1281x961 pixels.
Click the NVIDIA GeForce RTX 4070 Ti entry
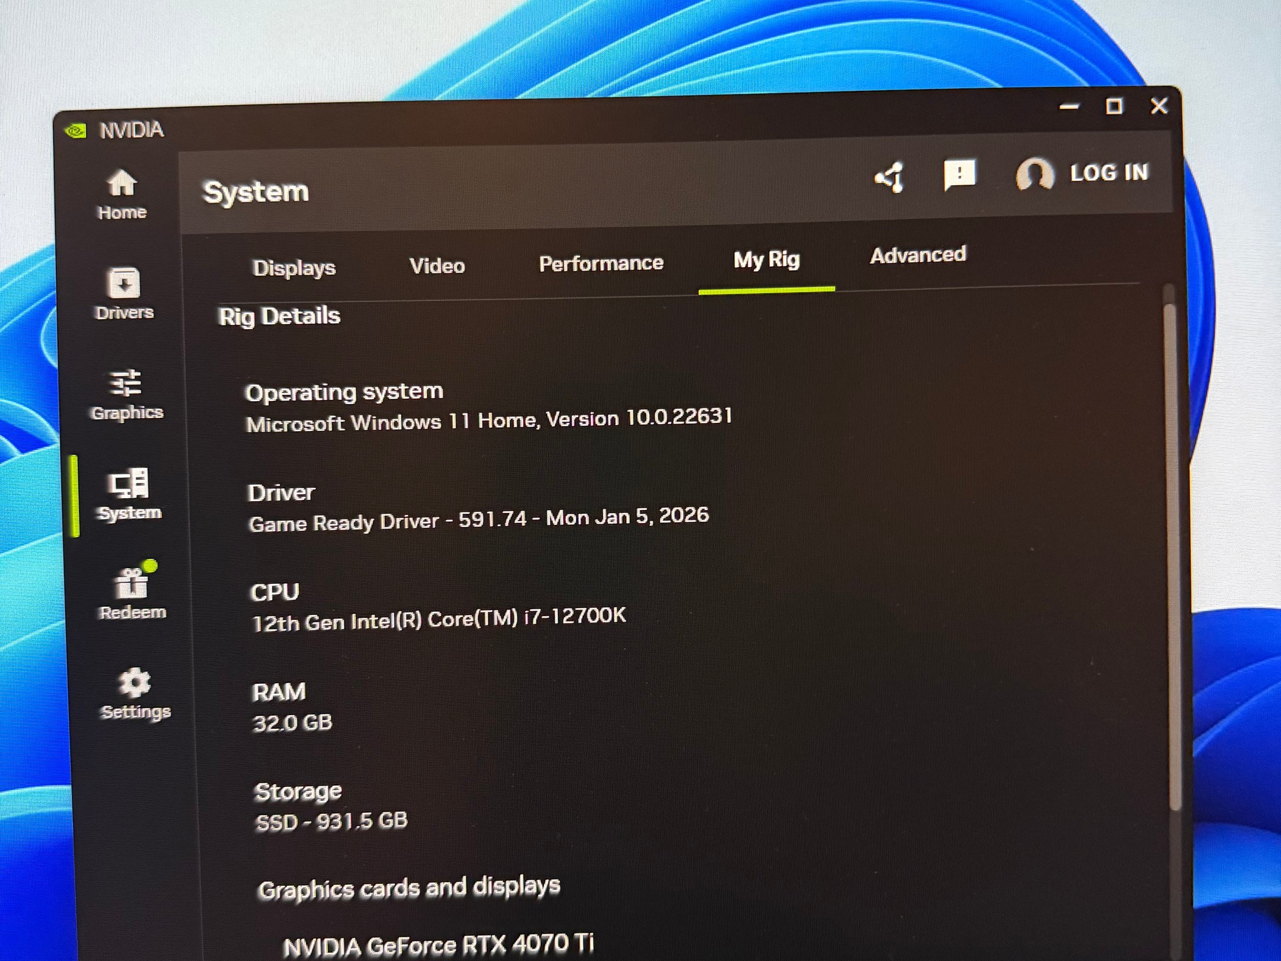point(438,945)
